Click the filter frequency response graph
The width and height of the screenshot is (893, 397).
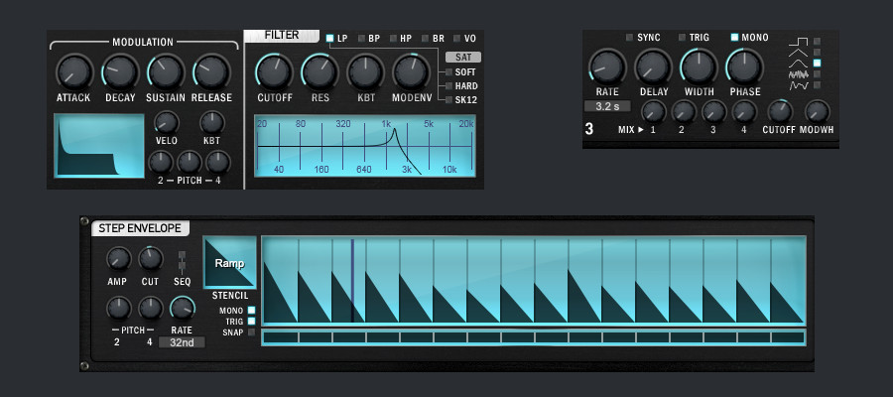point(364,146)
